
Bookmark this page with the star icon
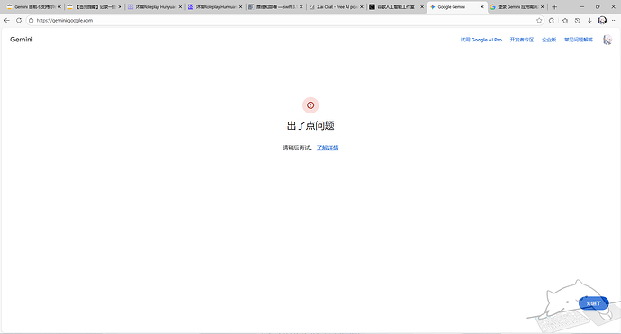point(539,20)
